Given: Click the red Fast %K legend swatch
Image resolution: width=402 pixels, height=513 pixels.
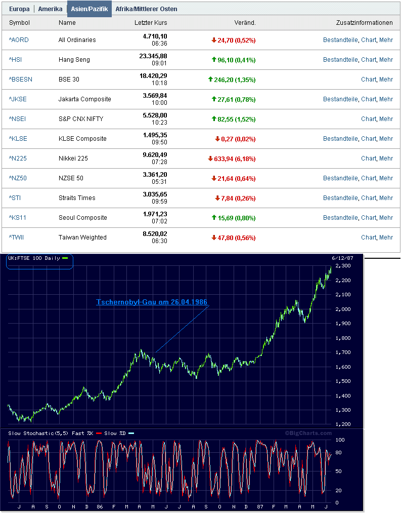Looking at the screenshot, I should [x=99, y=433].
